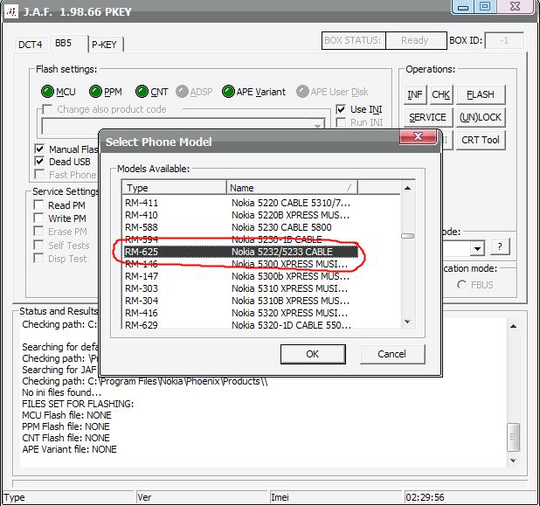The image size is (540, 506).
Task: Click the (UN)LOCK operation button
Action: [481, 117]
